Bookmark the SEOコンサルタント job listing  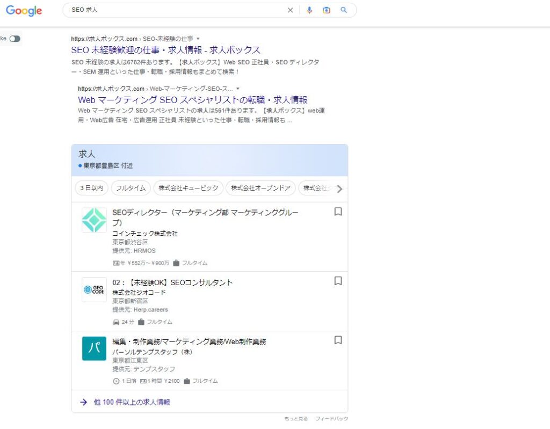pyautogui.click(x=338, y=281)
